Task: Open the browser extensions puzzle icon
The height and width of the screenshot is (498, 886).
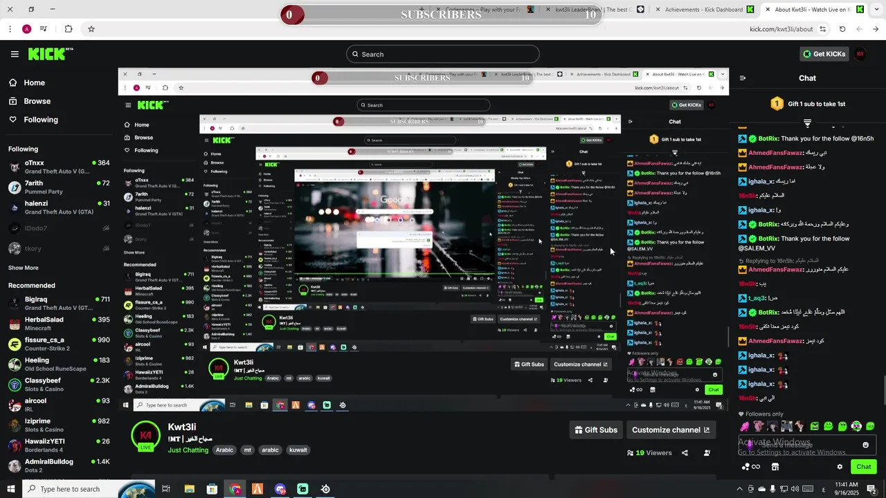Action: [x=69, y=29]
